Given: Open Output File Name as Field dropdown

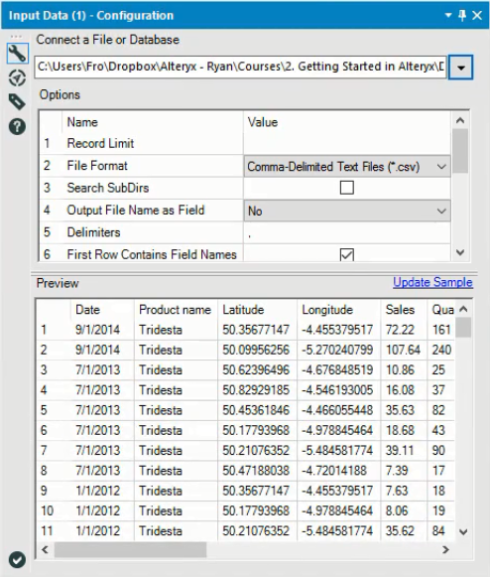Looking at the screenshot, I should click(346, 211).
